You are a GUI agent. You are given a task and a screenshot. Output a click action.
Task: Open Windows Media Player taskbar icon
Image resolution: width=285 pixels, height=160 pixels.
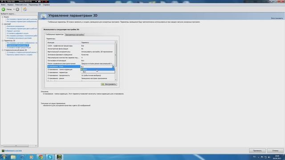(x=31, y=157)
